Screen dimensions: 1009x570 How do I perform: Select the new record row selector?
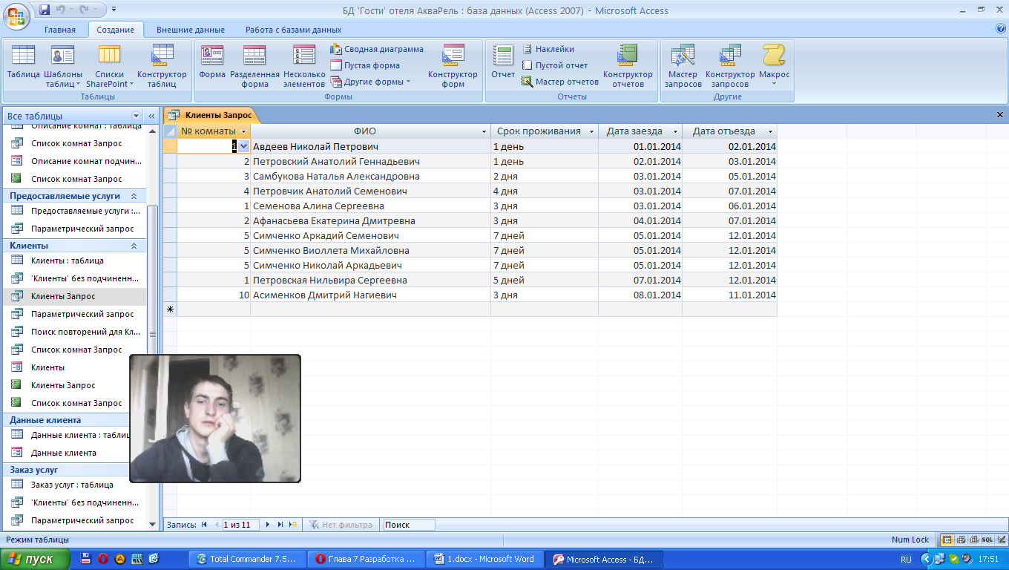point(170,309)
